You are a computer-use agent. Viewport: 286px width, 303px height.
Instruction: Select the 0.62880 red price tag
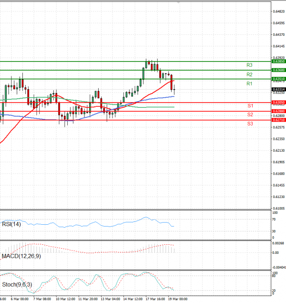point(279,111)
